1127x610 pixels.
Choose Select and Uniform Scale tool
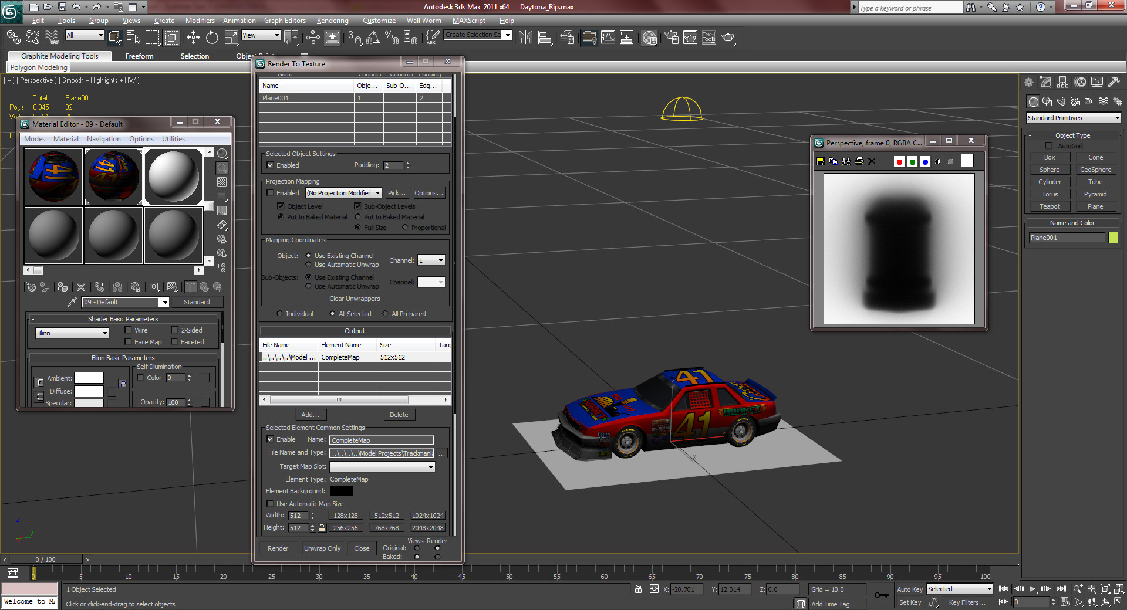(231, 38)
